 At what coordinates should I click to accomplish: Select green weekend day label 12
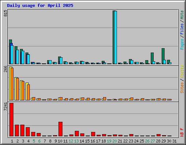71,141
